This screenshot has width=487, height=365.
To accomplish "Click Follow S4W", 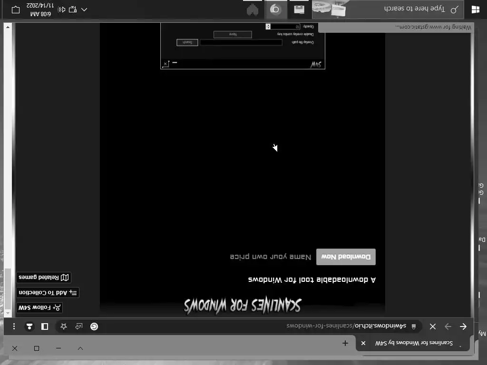I will click(39, 307).
